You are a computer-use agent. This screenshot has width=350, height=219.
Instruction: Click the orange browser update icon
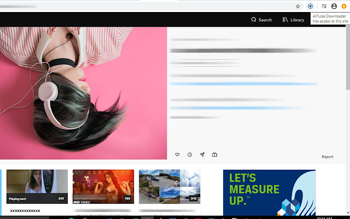pyautogui.click(x=344, y=6)
